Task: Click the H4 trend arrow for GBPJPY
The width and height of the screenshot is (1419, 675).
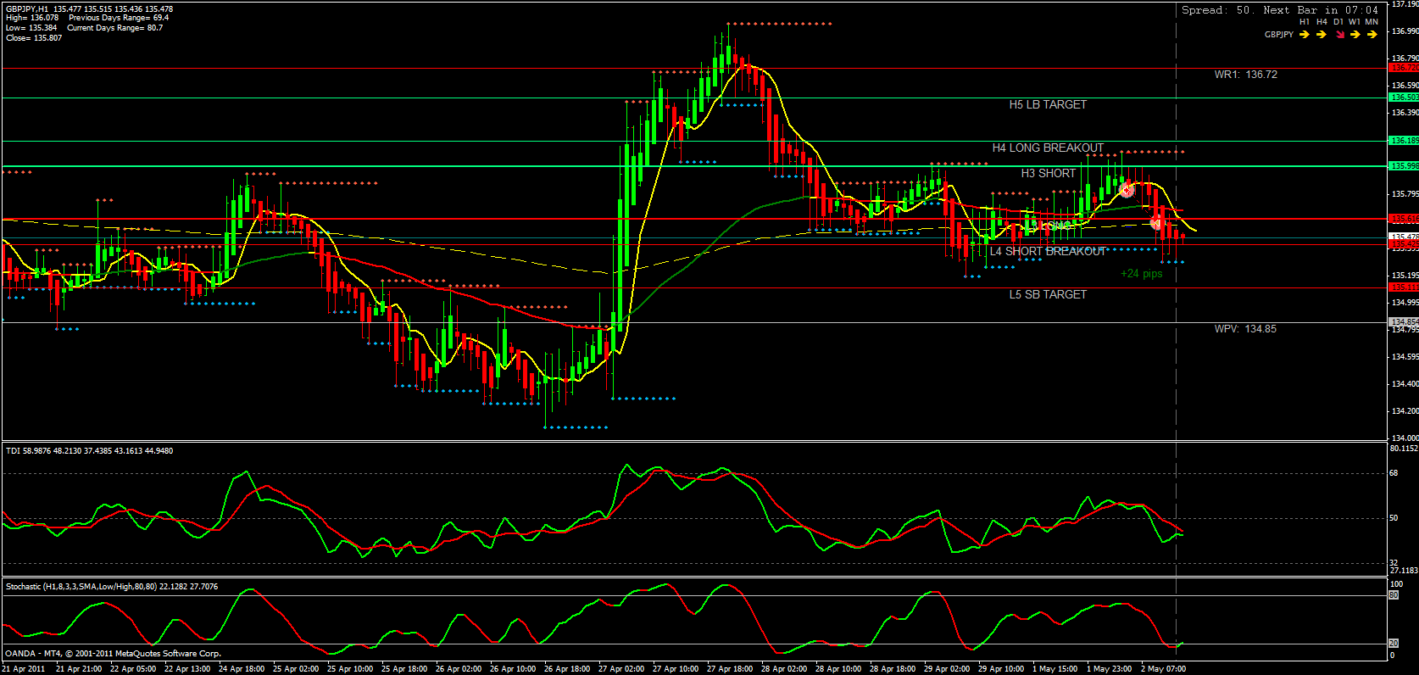Action: tap(1322, 35)
